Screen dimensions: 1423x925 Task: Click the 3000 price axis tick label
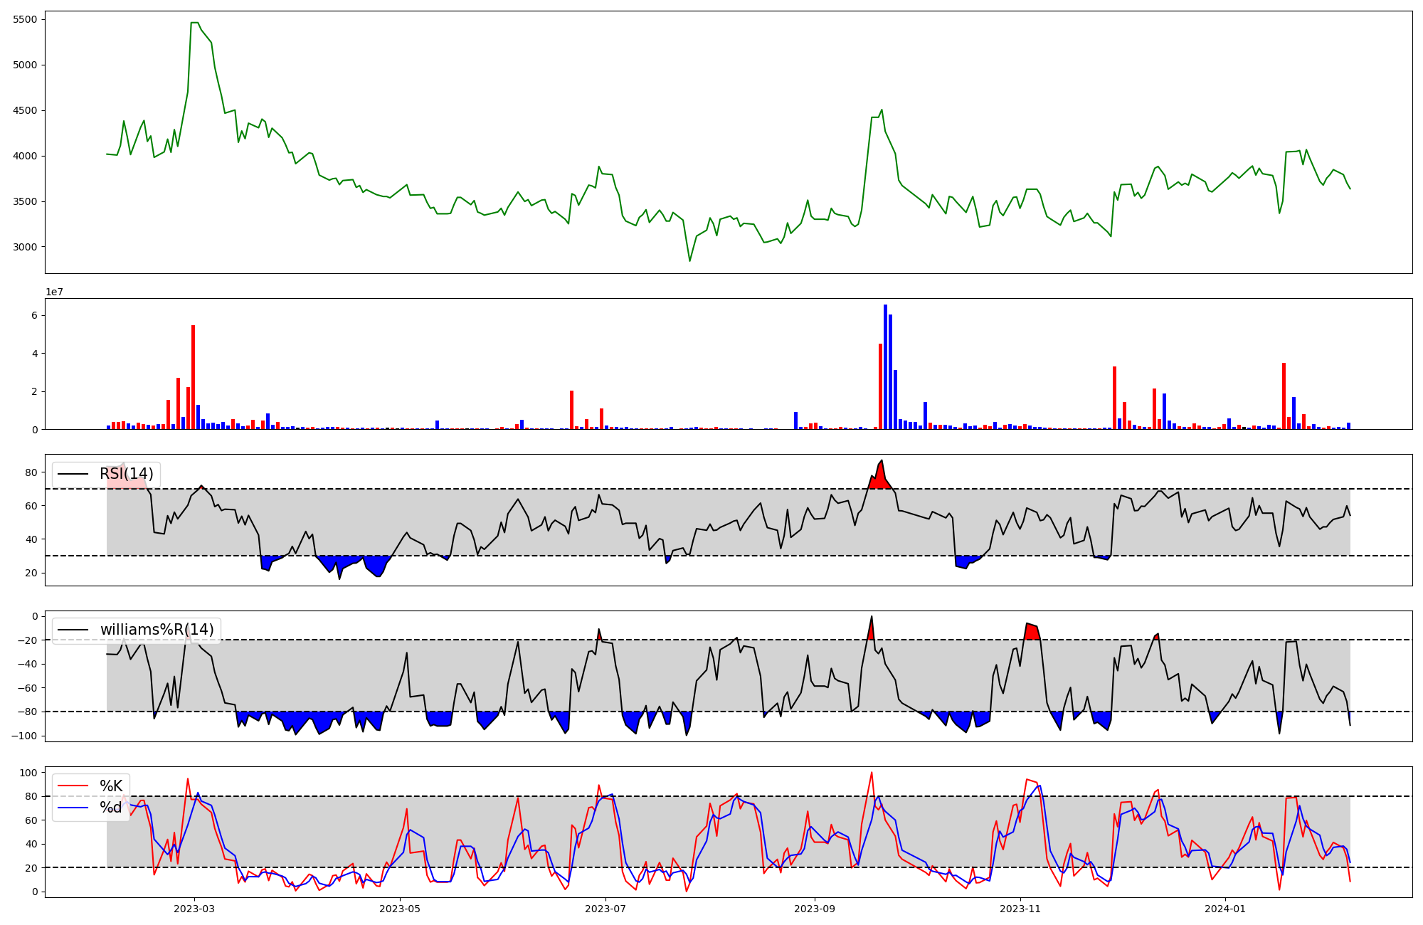coord(25,247)
